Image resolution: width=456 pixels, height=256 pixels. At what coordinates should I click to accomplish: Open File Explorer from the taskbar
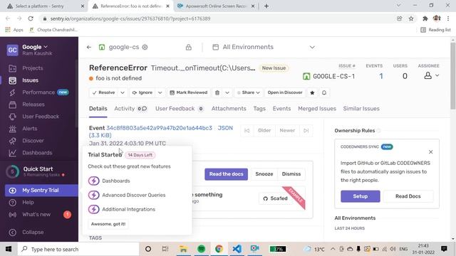[184, 249]
